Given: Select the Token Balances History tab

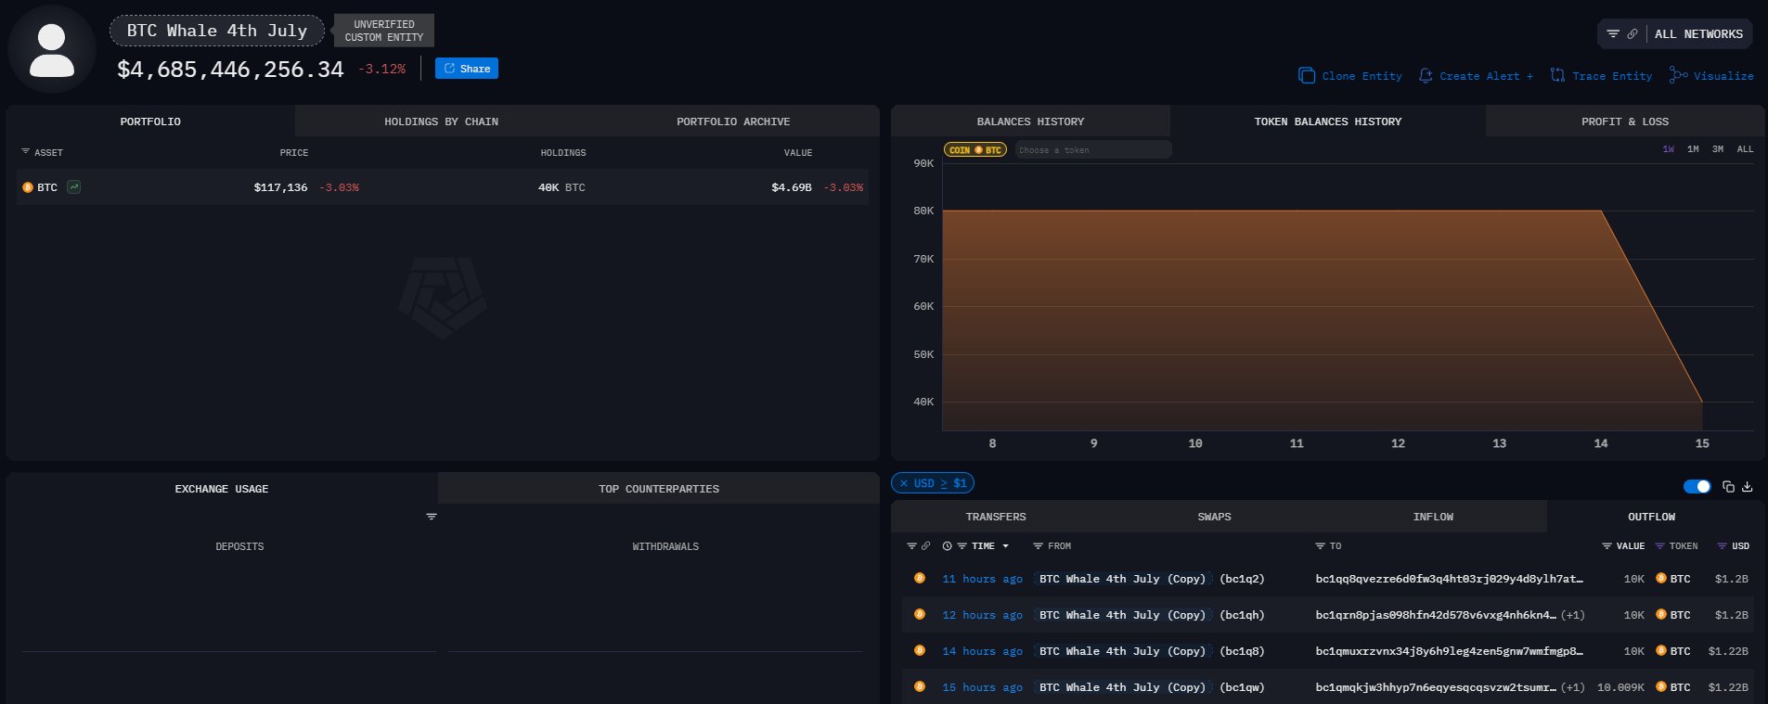Looking at the screenshot, I should pyautogui.click(x=1327, y=122).
